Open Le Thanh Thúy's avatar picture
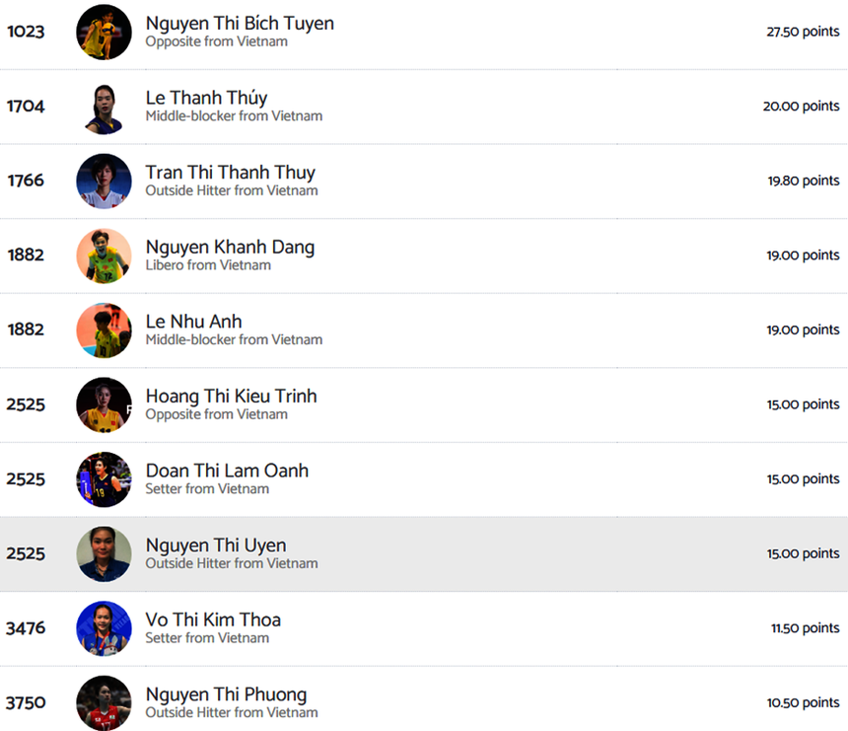This screenshot has height=731, width=848. click(104, 107)
